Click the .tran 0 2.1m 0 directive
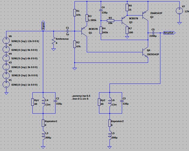 (x=81, y=99)
